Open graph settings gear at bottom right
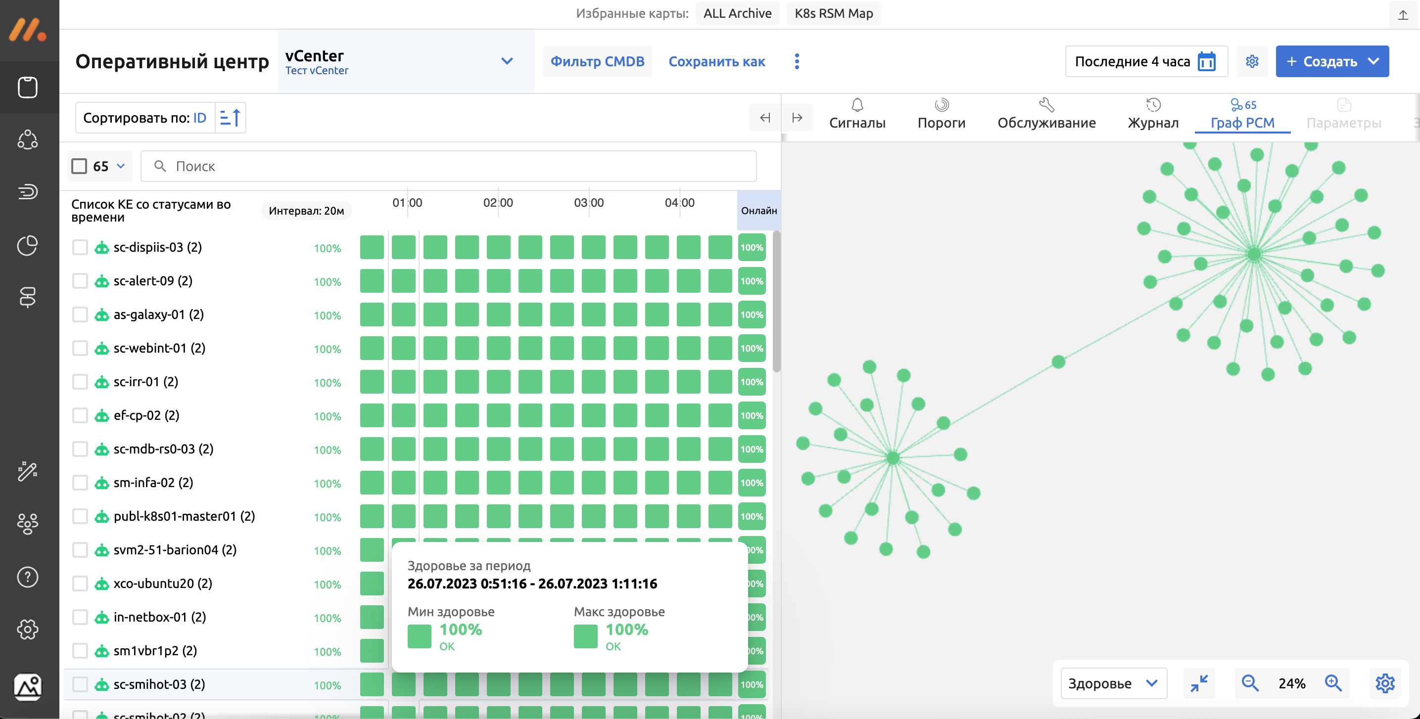The width and height of the screenshot is (1420, 719). pyautogui.click(x=1385, y=683)
